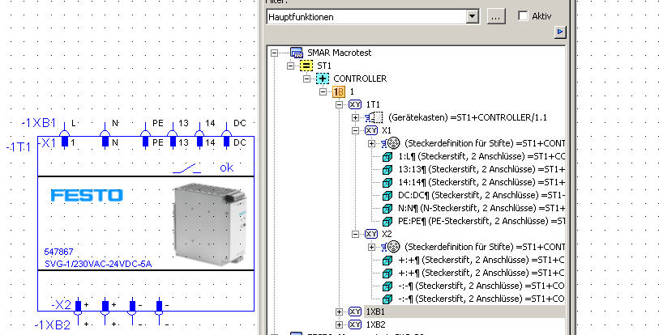Select the PE:PE PE-Steckerstift row
Screen dimensions: 659x335
tap(481, 221)
